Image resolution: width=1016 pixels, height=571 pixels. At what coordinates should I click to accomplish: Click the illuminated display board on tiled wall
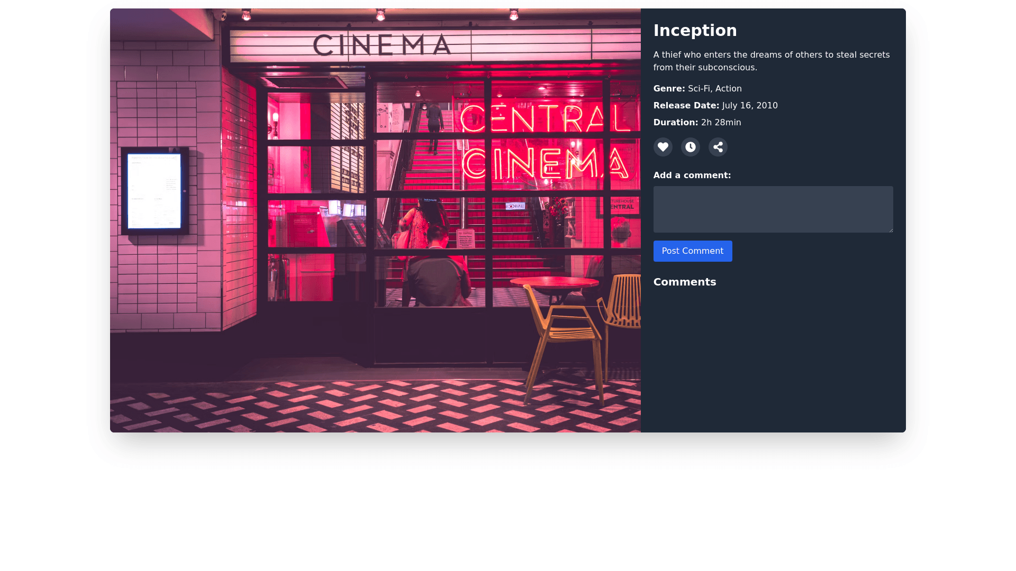tap(155, 191)
